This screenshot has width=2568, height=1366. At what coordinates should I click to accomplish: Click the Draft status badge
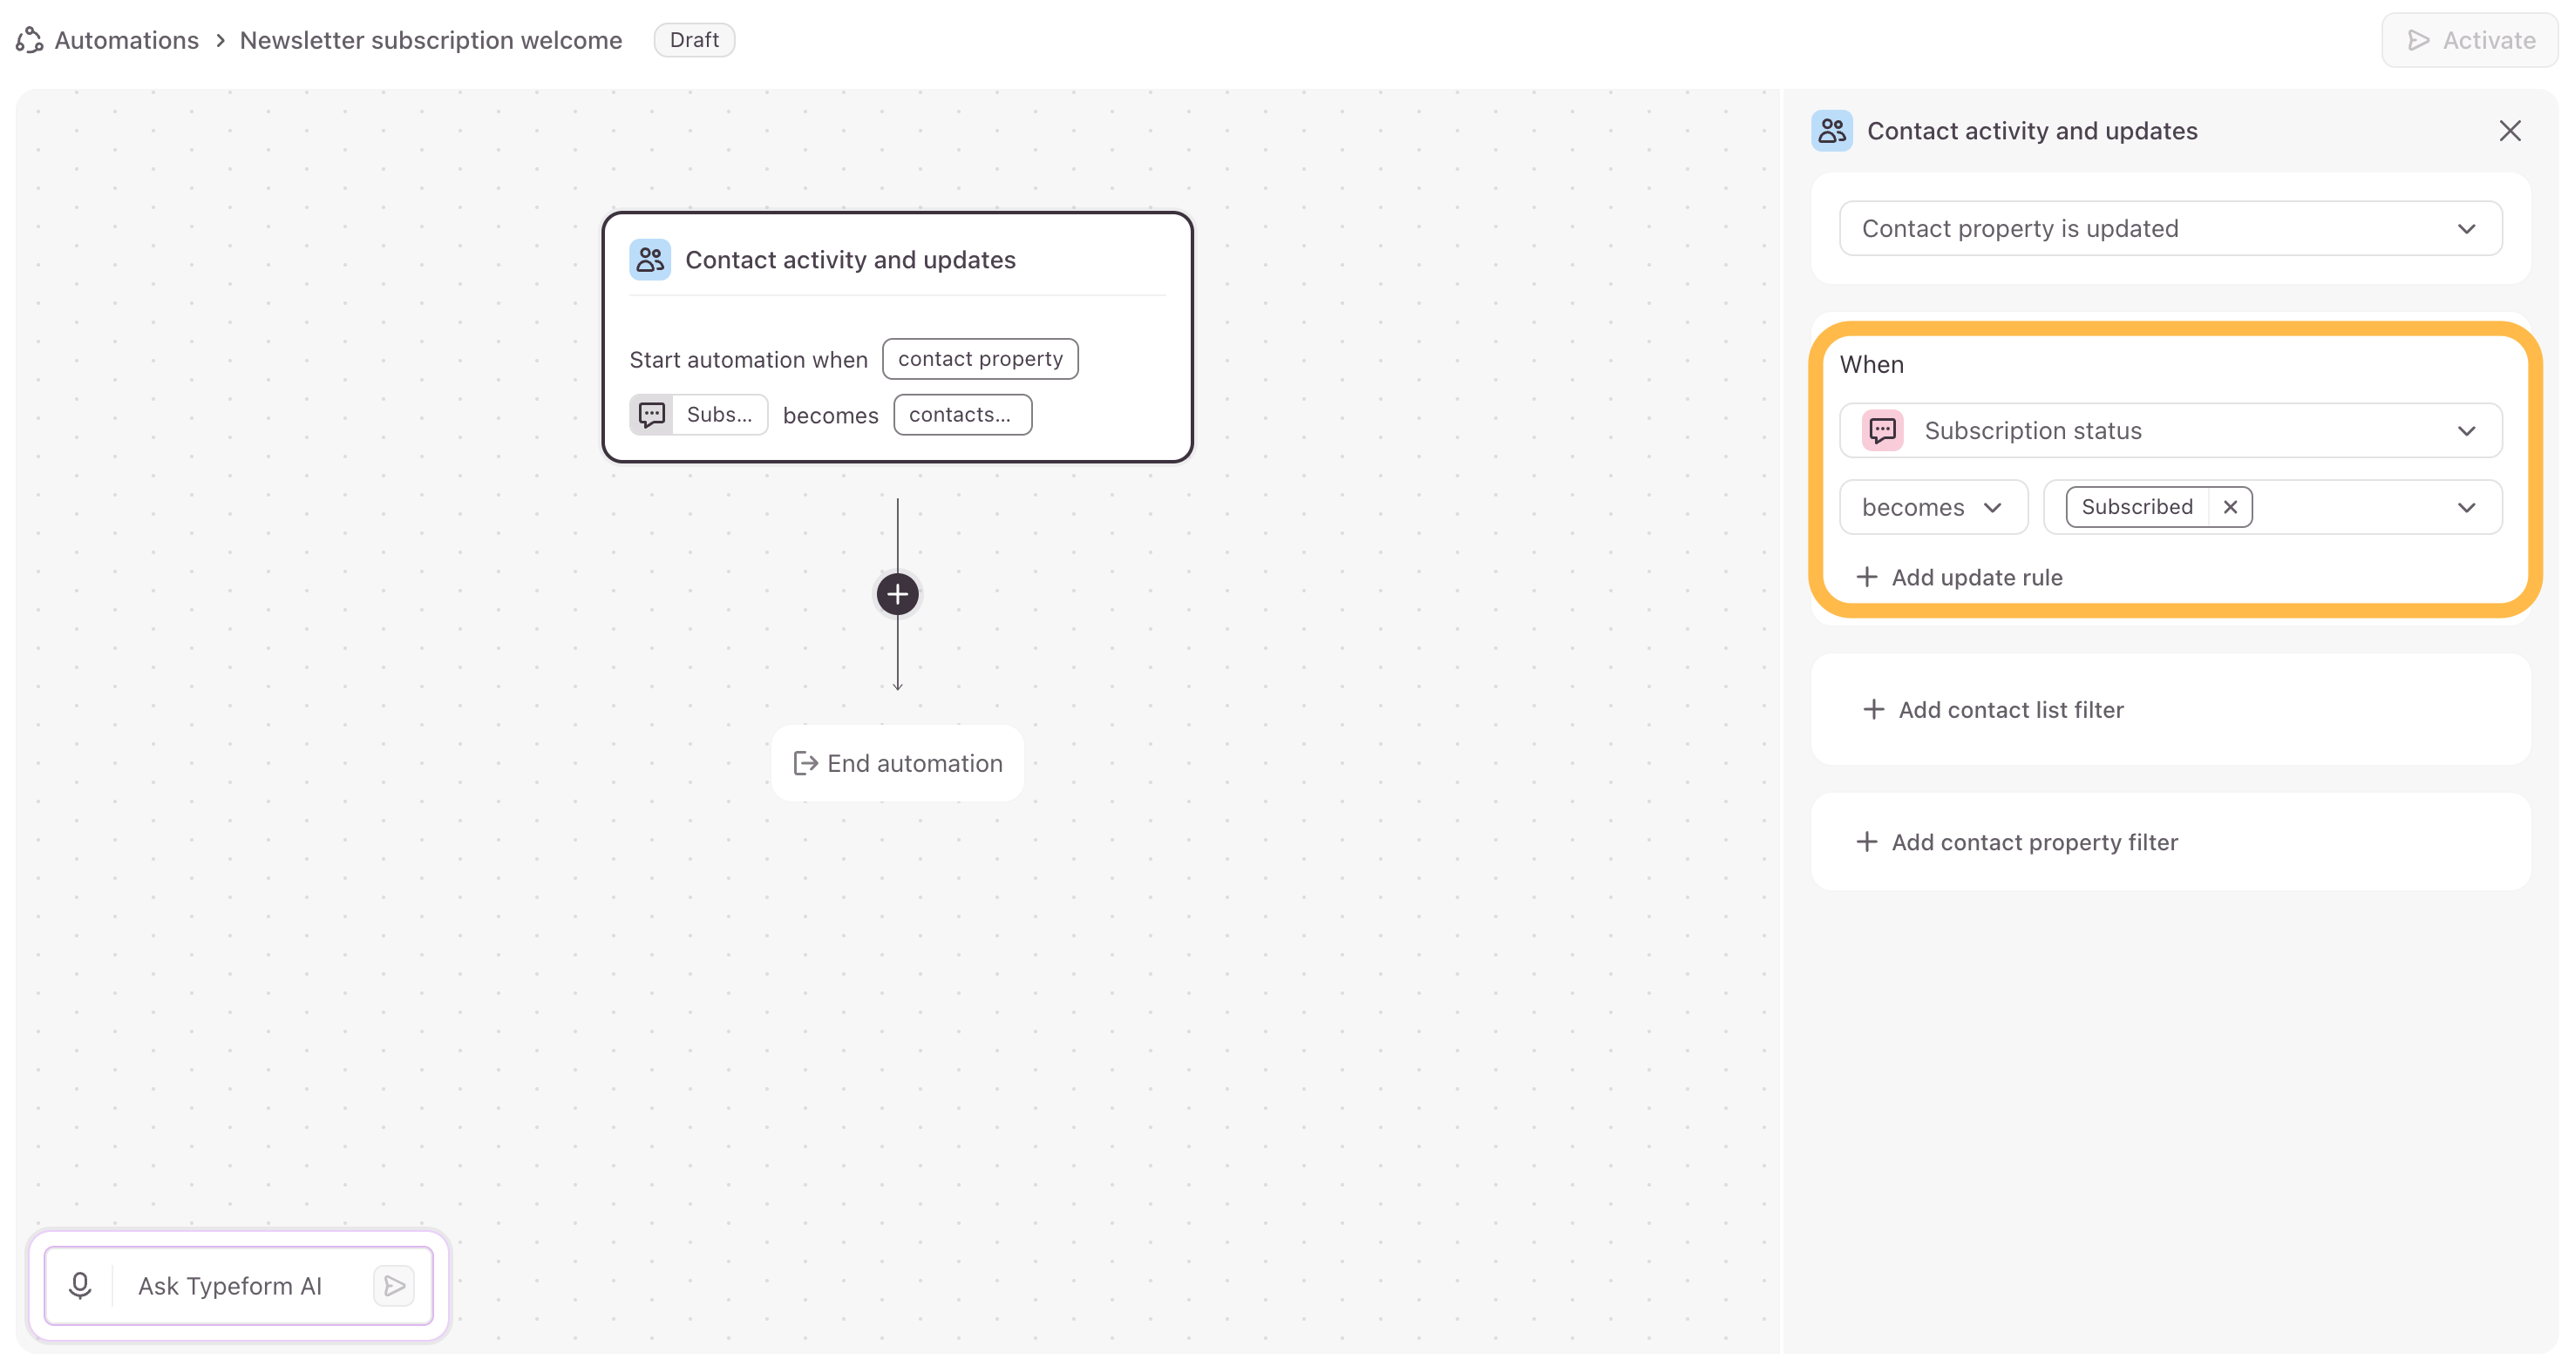coord(694,40)
